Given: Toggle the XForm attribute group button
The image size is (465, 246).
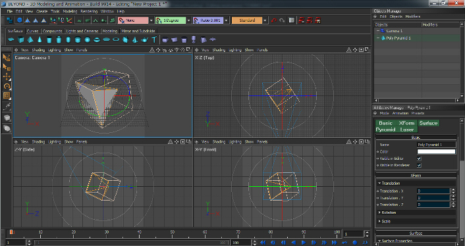Looking at the screenshot, I should [x=407, y=123].
